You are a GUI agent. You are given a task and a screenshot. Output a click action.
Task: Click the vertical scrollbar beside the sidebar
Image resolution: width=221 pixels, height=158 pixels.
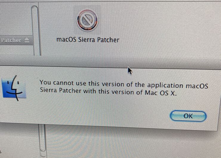[36, 30]
